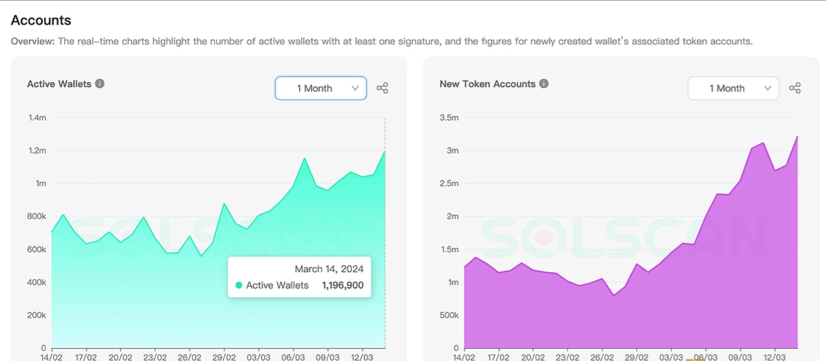Click 14/02 label on Active Wallets axis

(51, 357)
